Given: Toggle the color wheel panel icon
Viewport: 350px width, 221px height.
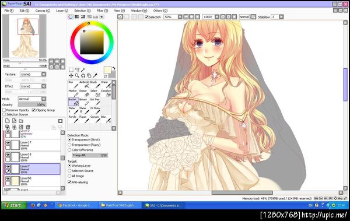Looking at the screenshot, I should pyautogui.click(x=71, y=17).
